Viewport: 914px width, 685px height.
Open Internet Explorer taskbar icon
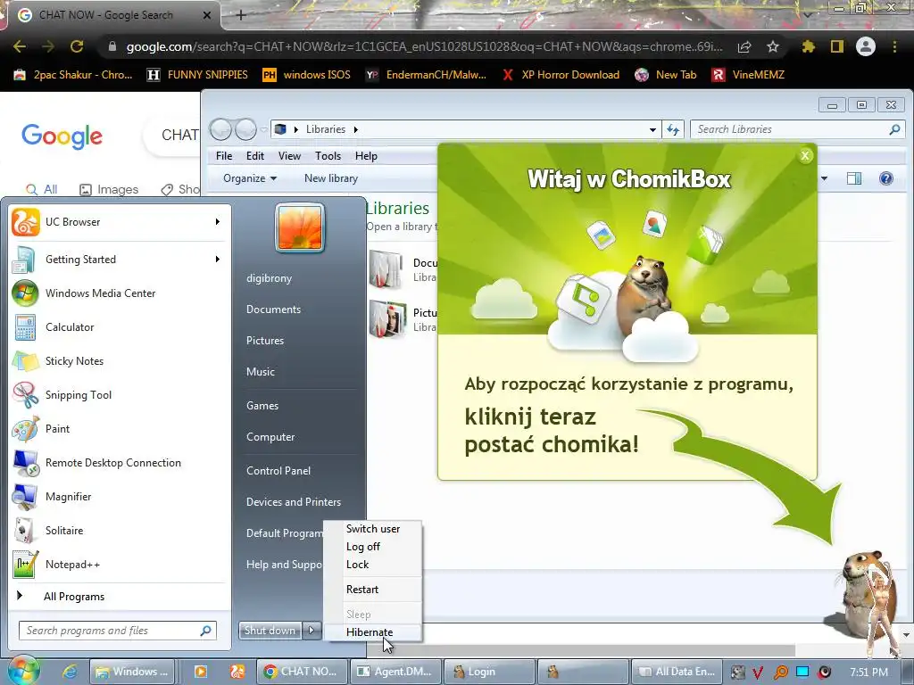click(70, 671)
